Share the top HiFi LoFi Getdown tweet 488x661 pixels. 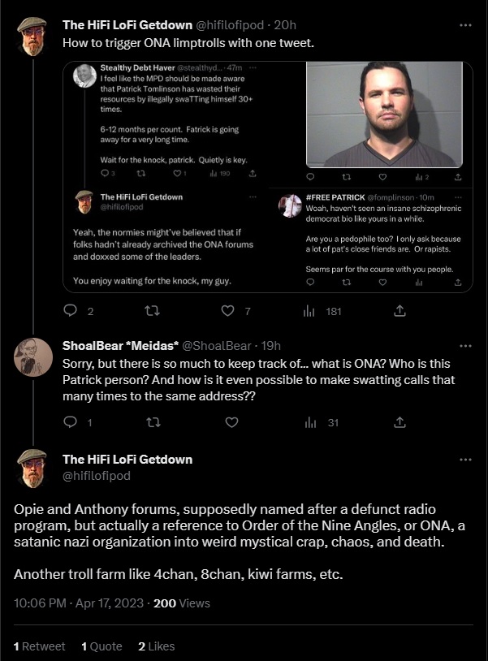coord(399,310)
